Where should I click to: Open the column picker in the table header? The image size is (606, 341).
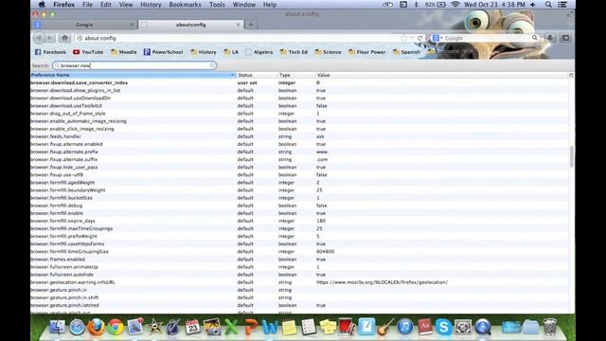click(571, 75)
